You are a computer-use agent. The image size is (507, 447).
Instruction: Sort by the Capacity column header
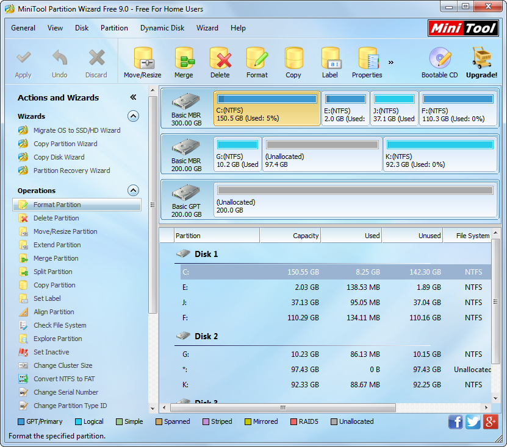[290, 236]
